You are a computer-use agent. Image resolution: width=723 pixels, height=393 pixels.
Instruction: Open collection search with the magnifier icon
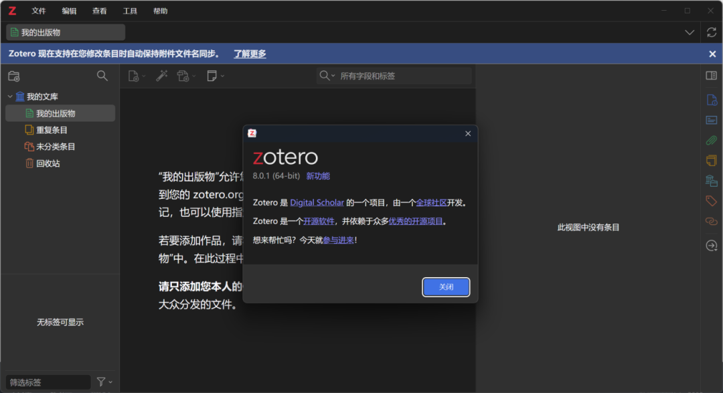(102, 76)
